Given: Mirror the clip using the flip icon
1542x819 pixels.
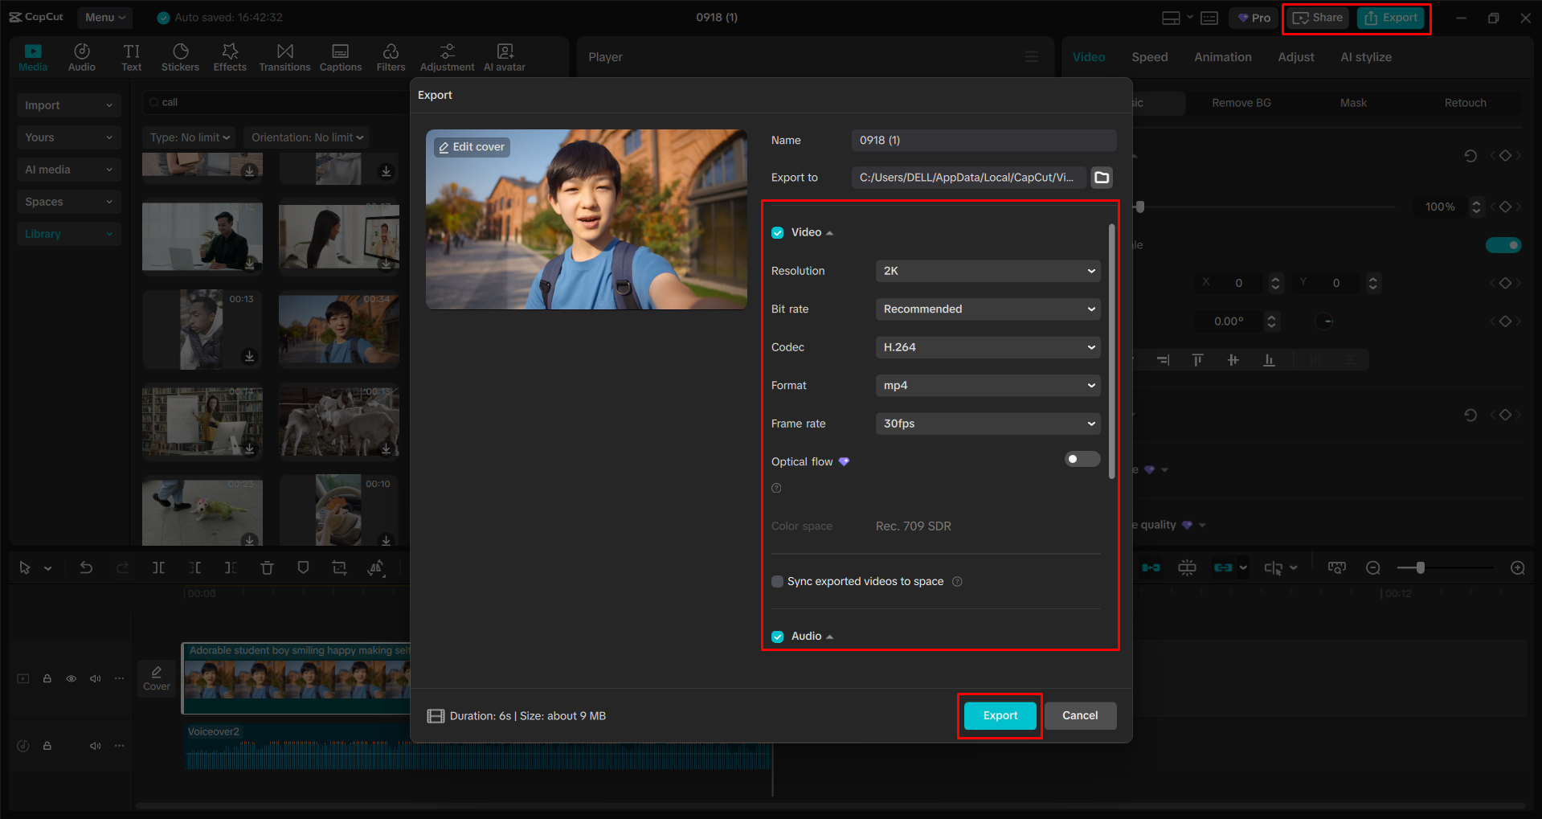Looking at the screenshot, I should click(x=375, y=567).
